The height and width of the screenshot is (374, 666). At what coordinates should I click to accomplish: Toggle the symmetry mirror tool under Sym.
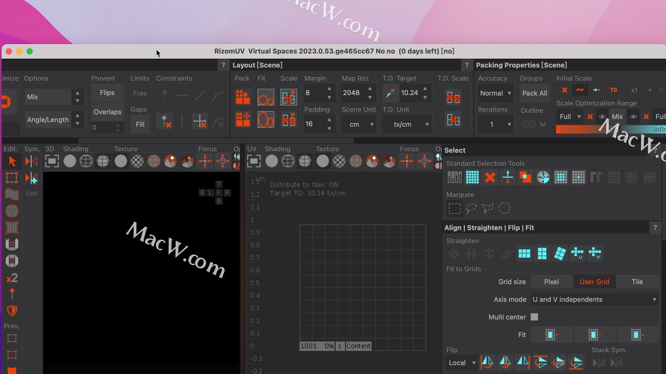click(x=31, y=161)
